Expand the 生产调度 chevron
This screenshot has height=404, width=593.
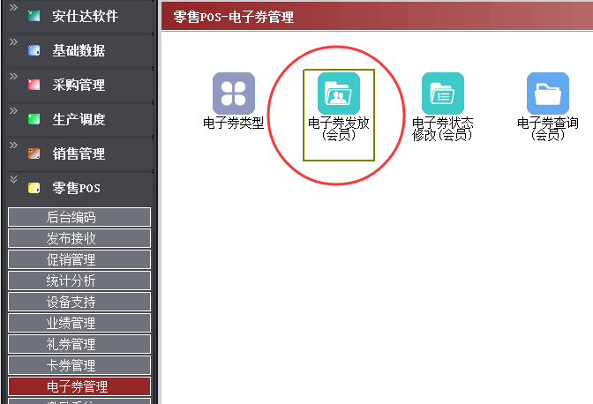pos(13,111)
